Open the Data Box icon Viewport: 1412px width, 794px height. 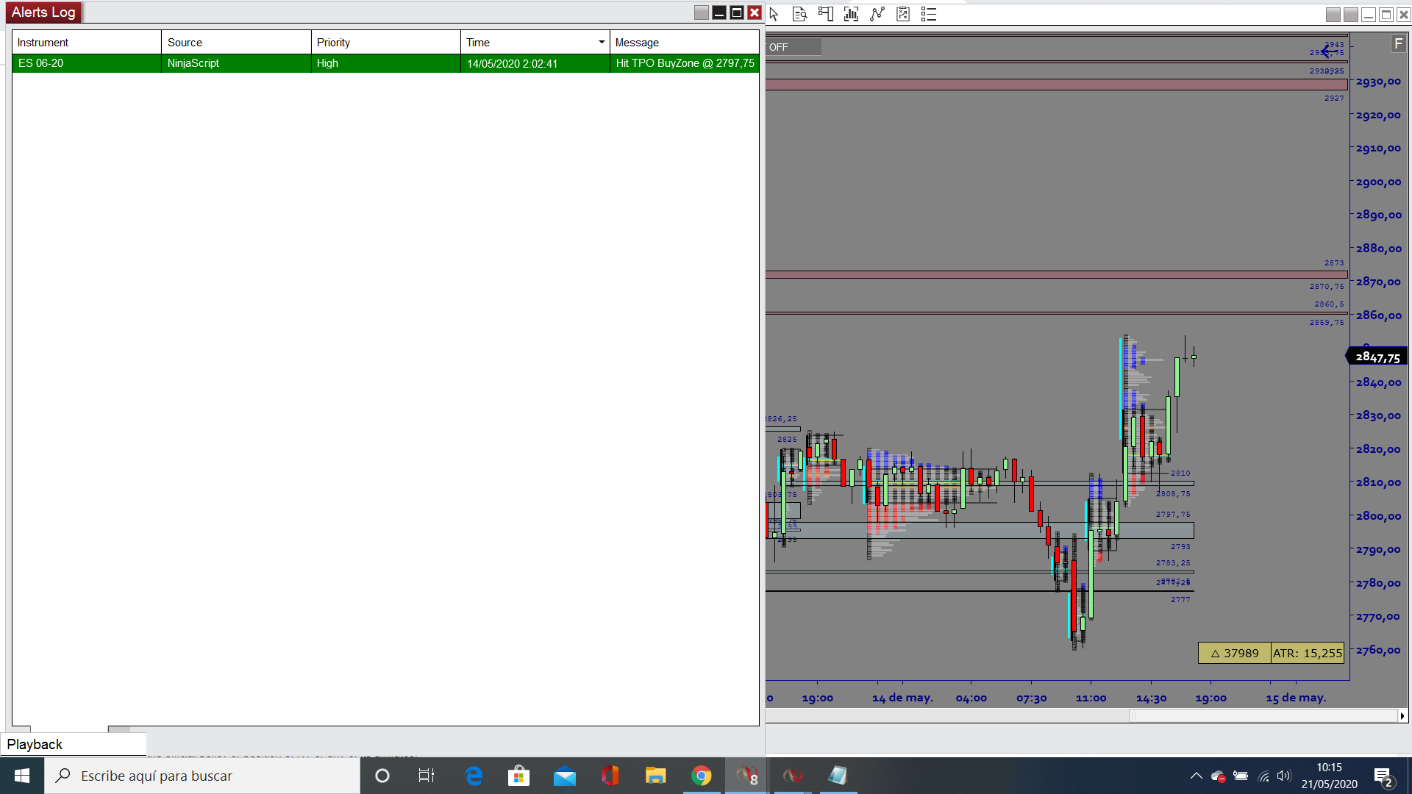click(x=799, y=14)
